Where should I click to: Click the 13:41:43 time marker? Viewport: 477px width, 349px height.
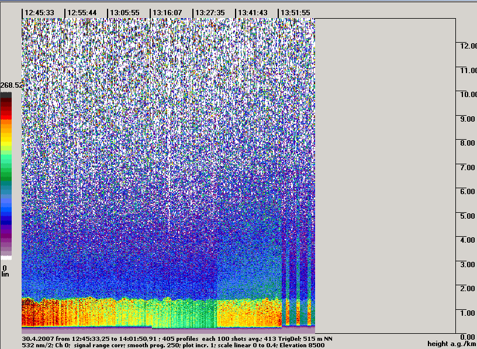pyautogui.click(x=253, y=13)
